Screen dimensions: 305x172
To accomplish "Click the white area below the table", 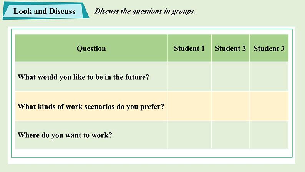I will click(152, 153).
